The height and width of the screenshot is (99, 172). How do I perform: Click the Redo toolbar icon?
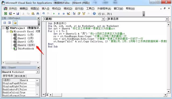[x=48, y=13]
